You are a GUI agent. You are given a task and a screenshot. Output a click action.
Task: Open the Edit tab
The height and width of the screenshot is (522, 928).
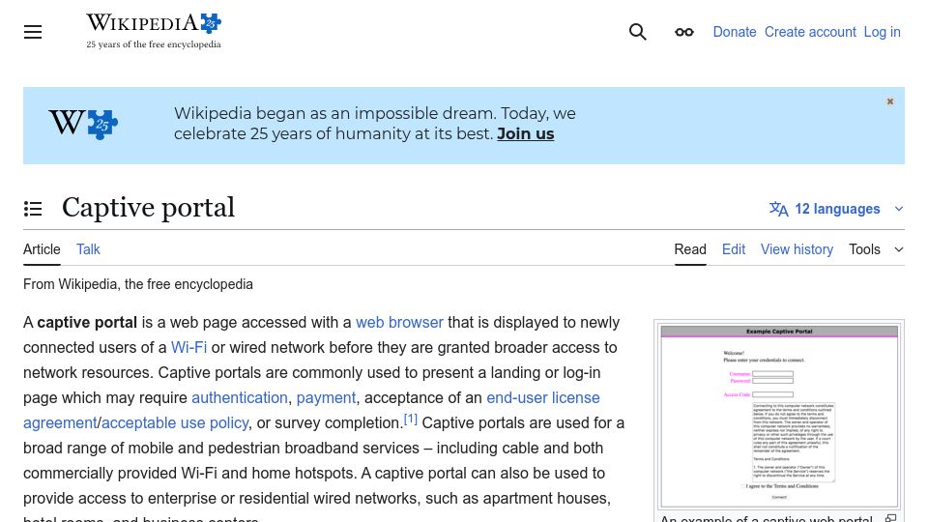point(734,249)
